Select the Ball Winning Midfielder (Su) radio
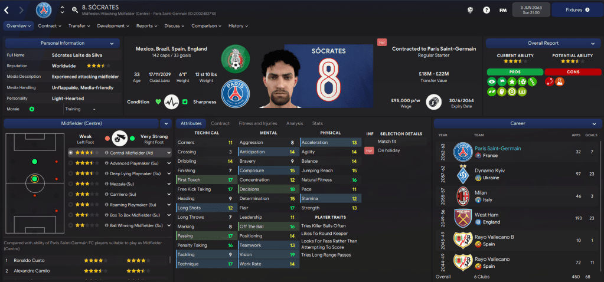 pyautogui.click(x=70, y=225)
